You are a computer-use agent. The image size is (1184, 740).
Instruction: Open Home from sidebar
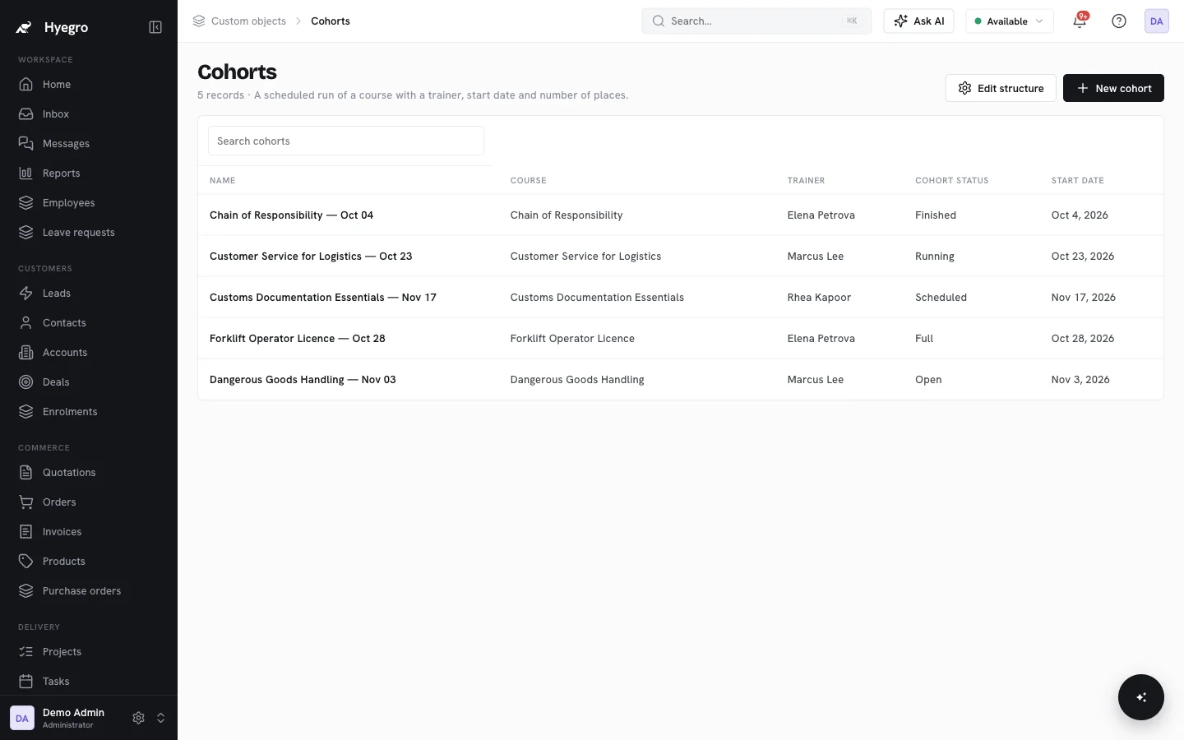pyautogui.click(x=89, y=84)
